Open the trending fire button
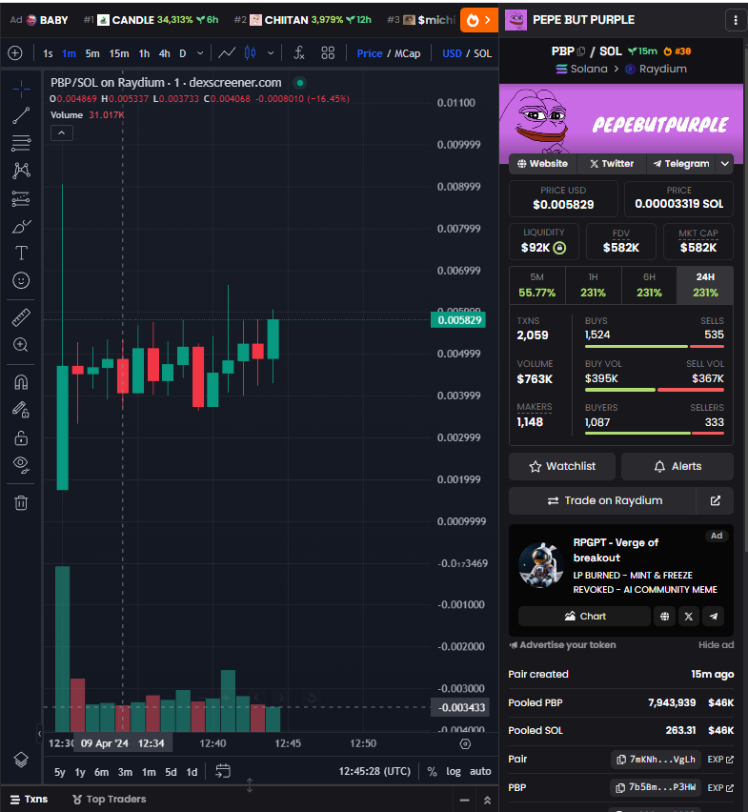 pos(479,20)
